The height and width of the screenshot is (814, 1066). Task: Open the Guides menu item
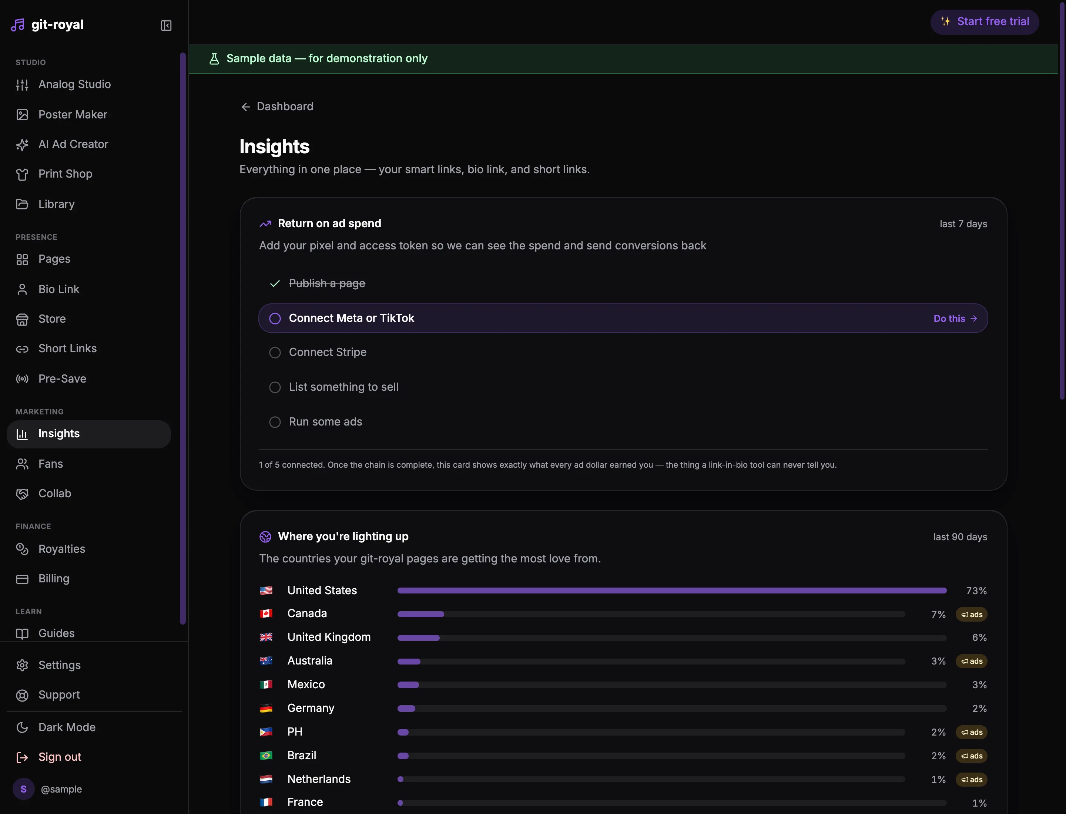tap(89, 633)
